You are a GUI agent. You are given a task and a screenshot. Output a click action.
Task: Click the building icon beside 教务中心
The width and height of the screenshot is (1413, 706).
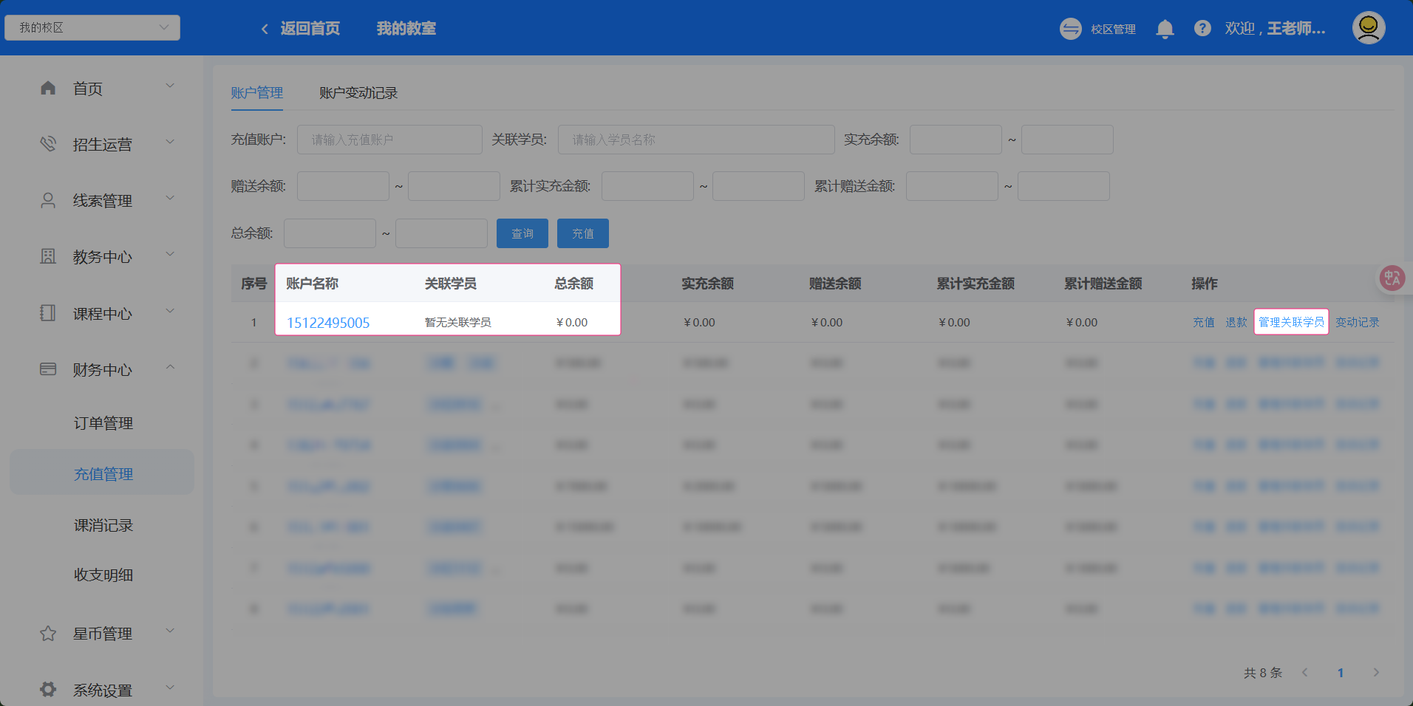pos(48,256)
